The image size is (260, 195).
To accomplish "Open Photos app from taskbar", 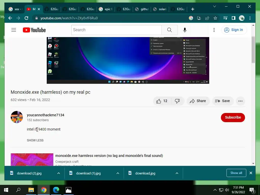I will pos(69,190).
